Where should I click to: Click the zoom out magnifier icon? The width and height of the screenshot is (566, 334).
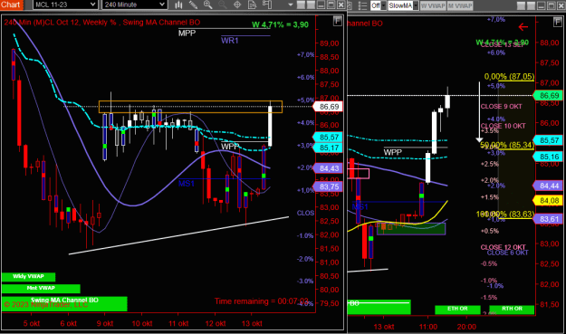[x=223, y=5]
